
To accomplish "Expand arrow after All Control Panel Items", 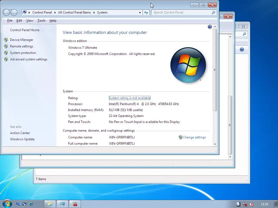I will pyautogui.click(x=94, y=12).
